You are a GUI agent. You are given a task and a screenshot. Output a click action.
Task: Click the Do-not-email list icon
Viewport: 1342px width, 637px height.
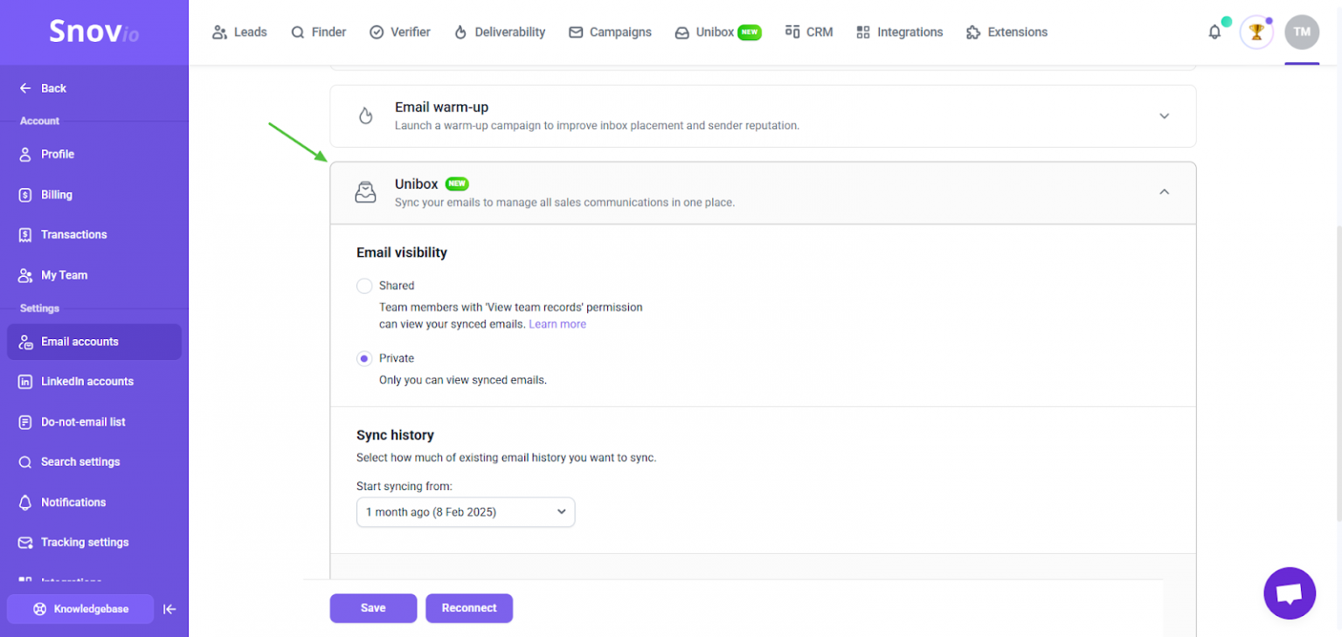[25, 422]
